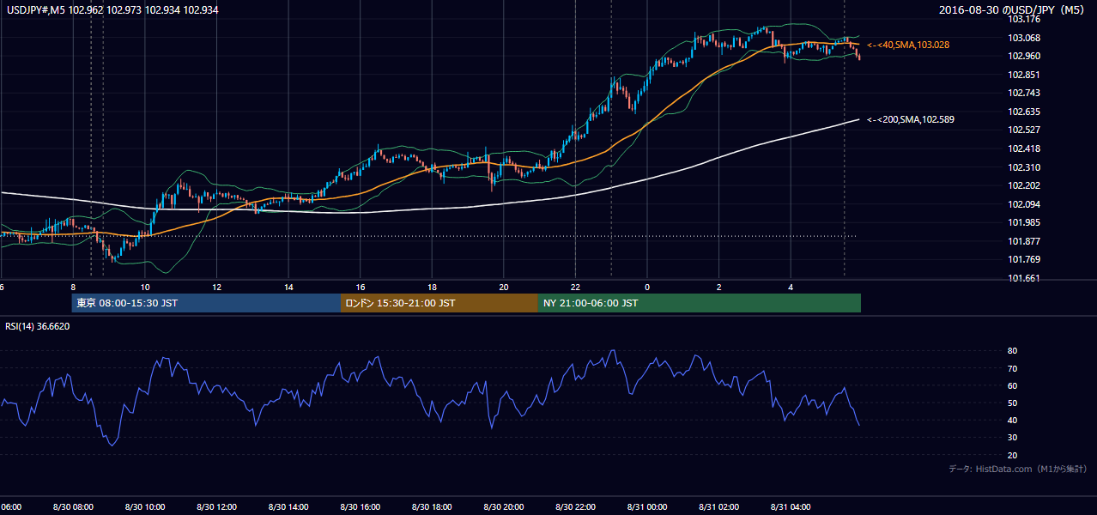Click the RSI scale value 30
Image resolution: width=1097 pixels, height=515 pixels.
coord(1013,438)
